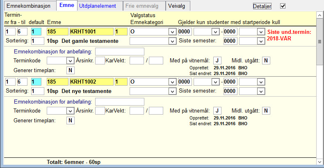Click the vertical scrollbar thumb
The height and width of the screenshot is (168, 324).
[319, 42]
